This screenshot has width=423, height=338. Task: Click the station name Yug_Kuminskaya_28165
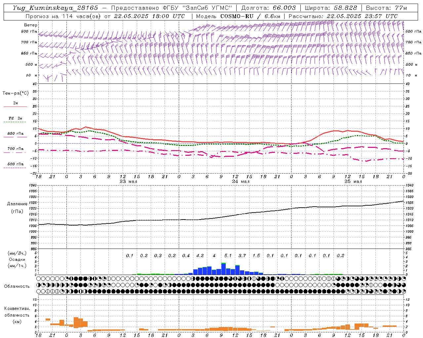point(55,8)
